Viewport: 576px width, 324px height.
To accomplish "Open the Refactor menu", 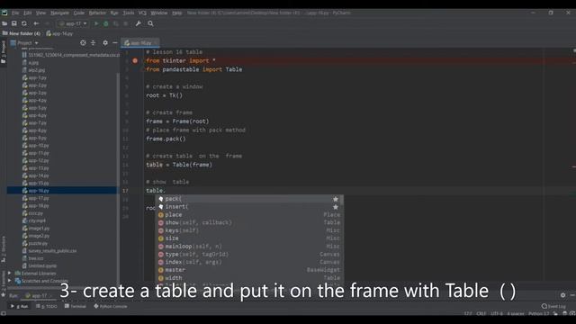I will (x=97, y=13).
